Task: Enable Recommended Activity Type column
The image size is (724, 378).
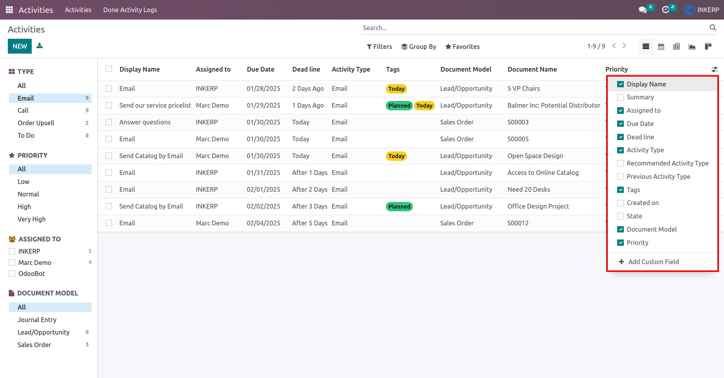Action: pyautogui.click(x=620, y=163)
